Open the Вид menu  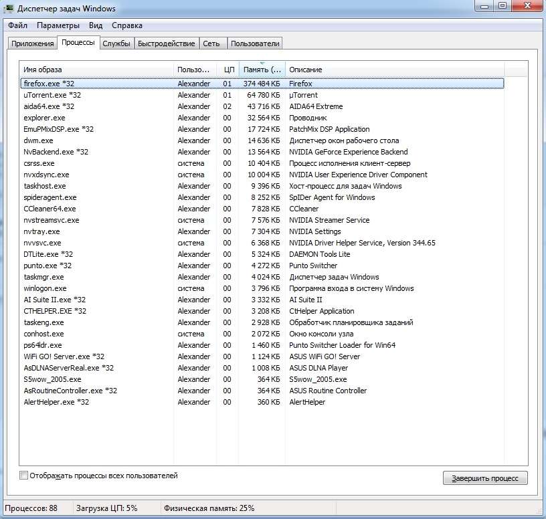(x=96, y=25)
